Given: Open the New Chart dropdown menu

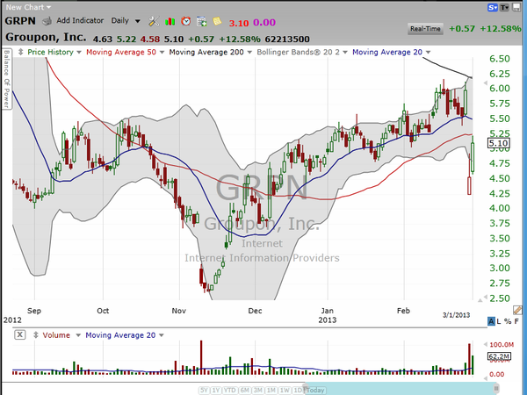Looking at the screenshot, I should pyautogui.click(x=28, y=7).
